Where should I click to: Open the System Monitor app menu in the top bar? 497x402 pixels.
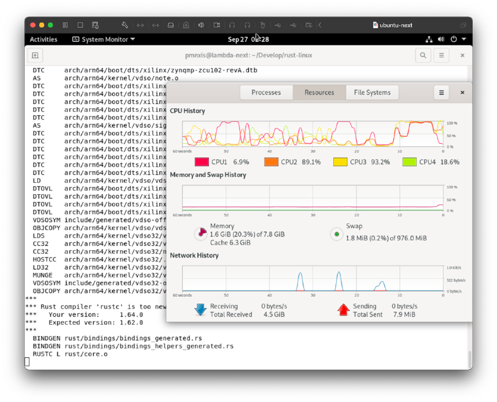tap(103, 39)
